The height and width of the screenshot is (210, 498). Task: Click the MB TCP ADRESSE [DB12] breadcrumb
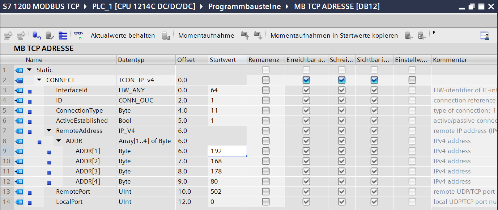click(x=337, y=7)
